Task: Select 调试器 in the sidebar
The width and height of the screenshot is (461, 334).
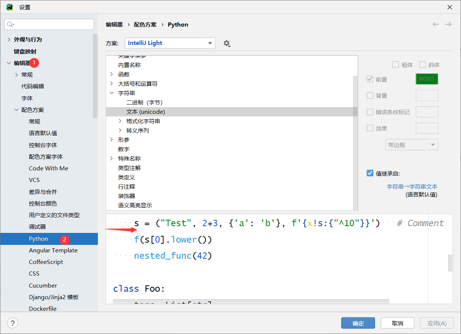Action: [38, 227]
